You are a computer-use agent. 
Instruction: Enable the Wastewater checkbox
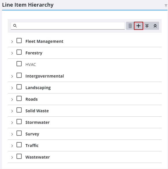(x=19, y=156)
